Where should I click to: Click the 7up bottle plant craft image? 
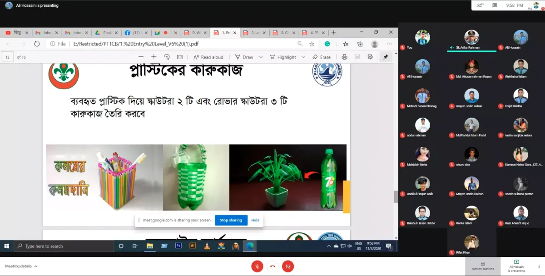(288, 177)
